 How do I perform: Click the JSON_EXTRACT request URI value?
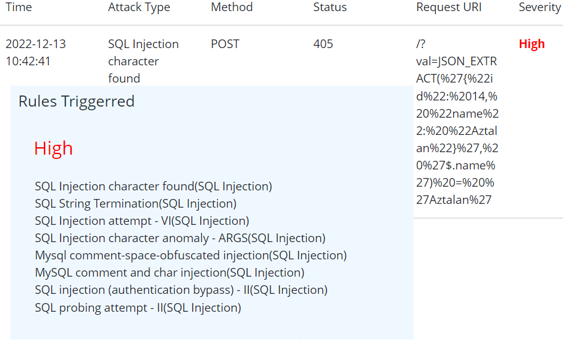point(457,122)
